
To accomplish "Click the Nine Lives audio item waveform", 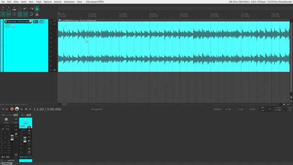I will coord(174,47).
